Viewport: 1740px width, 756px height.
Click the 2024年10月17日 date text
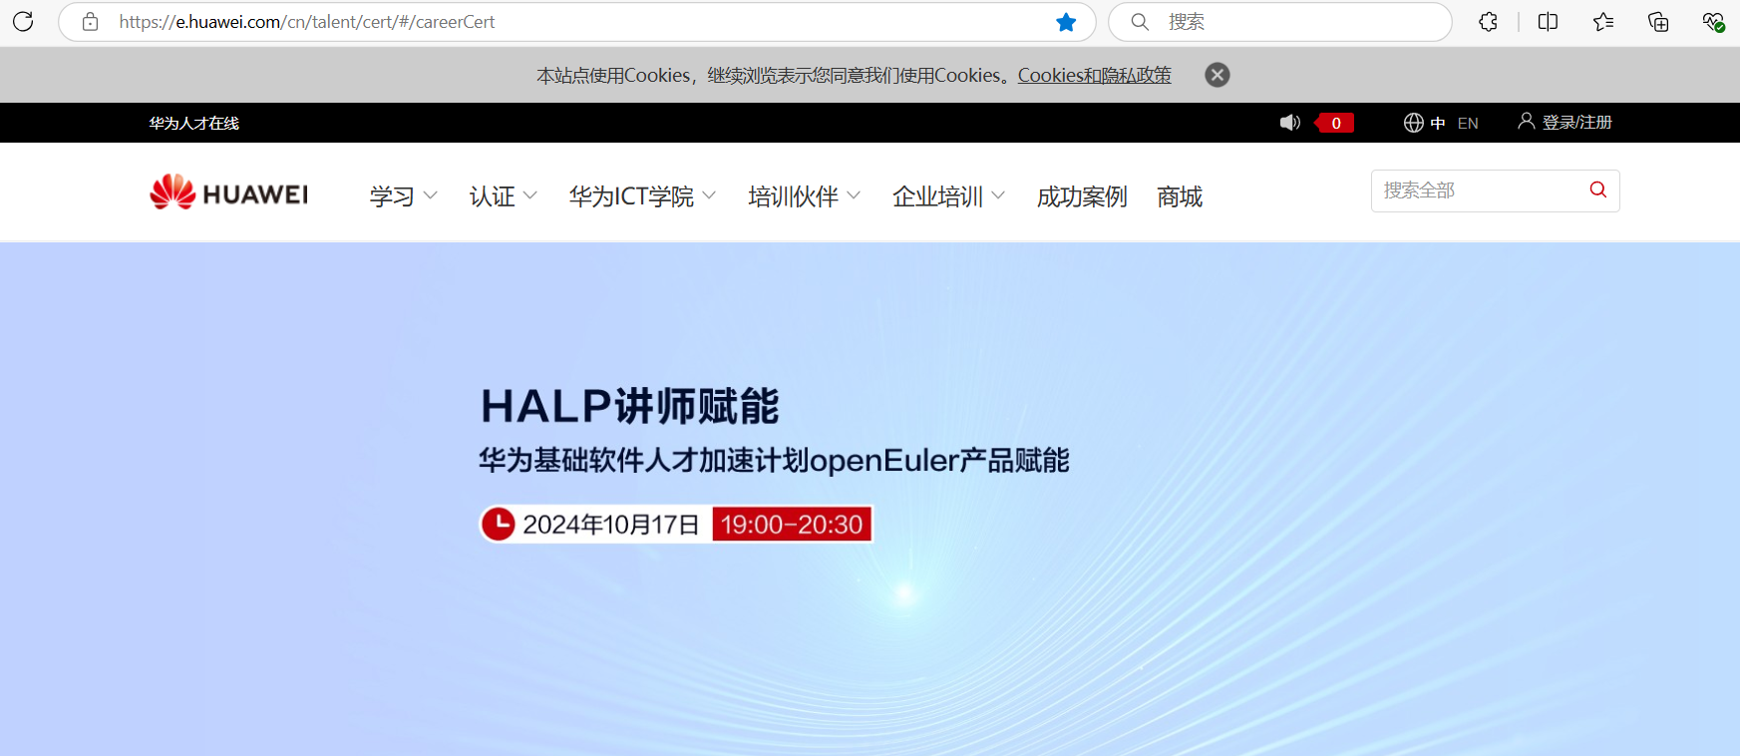pos(611,525)
